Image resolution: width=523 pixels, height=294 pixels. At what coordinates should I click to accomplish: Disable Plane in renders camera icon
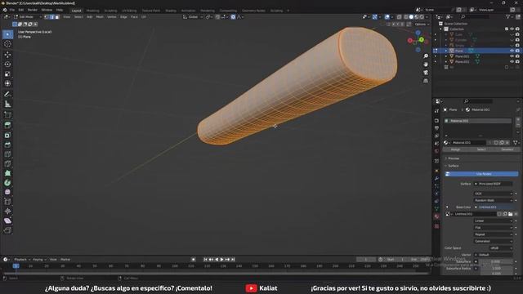click(x=517, y=51)
